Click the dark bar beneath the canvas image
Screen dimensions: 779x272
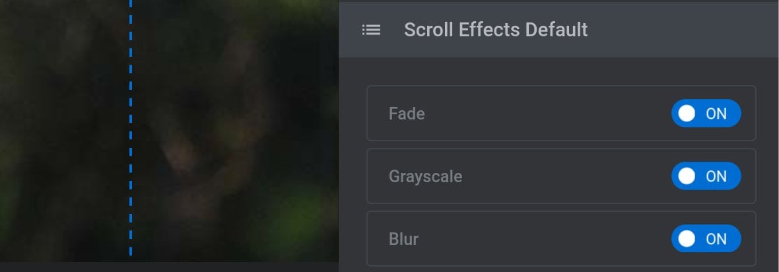169,267
